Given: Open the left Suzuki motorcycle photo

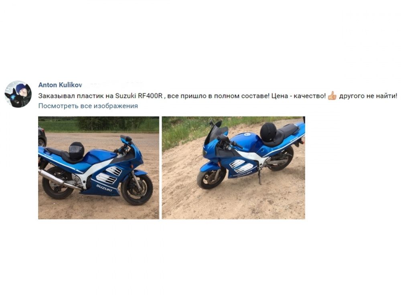Looking at the screenshot, I should (99, 168).
